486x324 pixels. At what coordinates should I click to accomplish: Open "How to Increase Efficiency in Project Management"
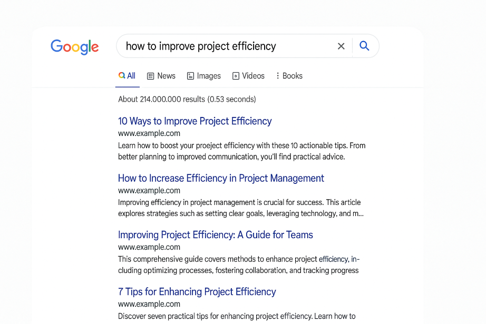221,178
